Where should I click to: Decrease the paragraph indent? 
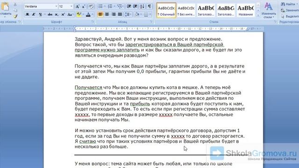click(x=129, y=7)
